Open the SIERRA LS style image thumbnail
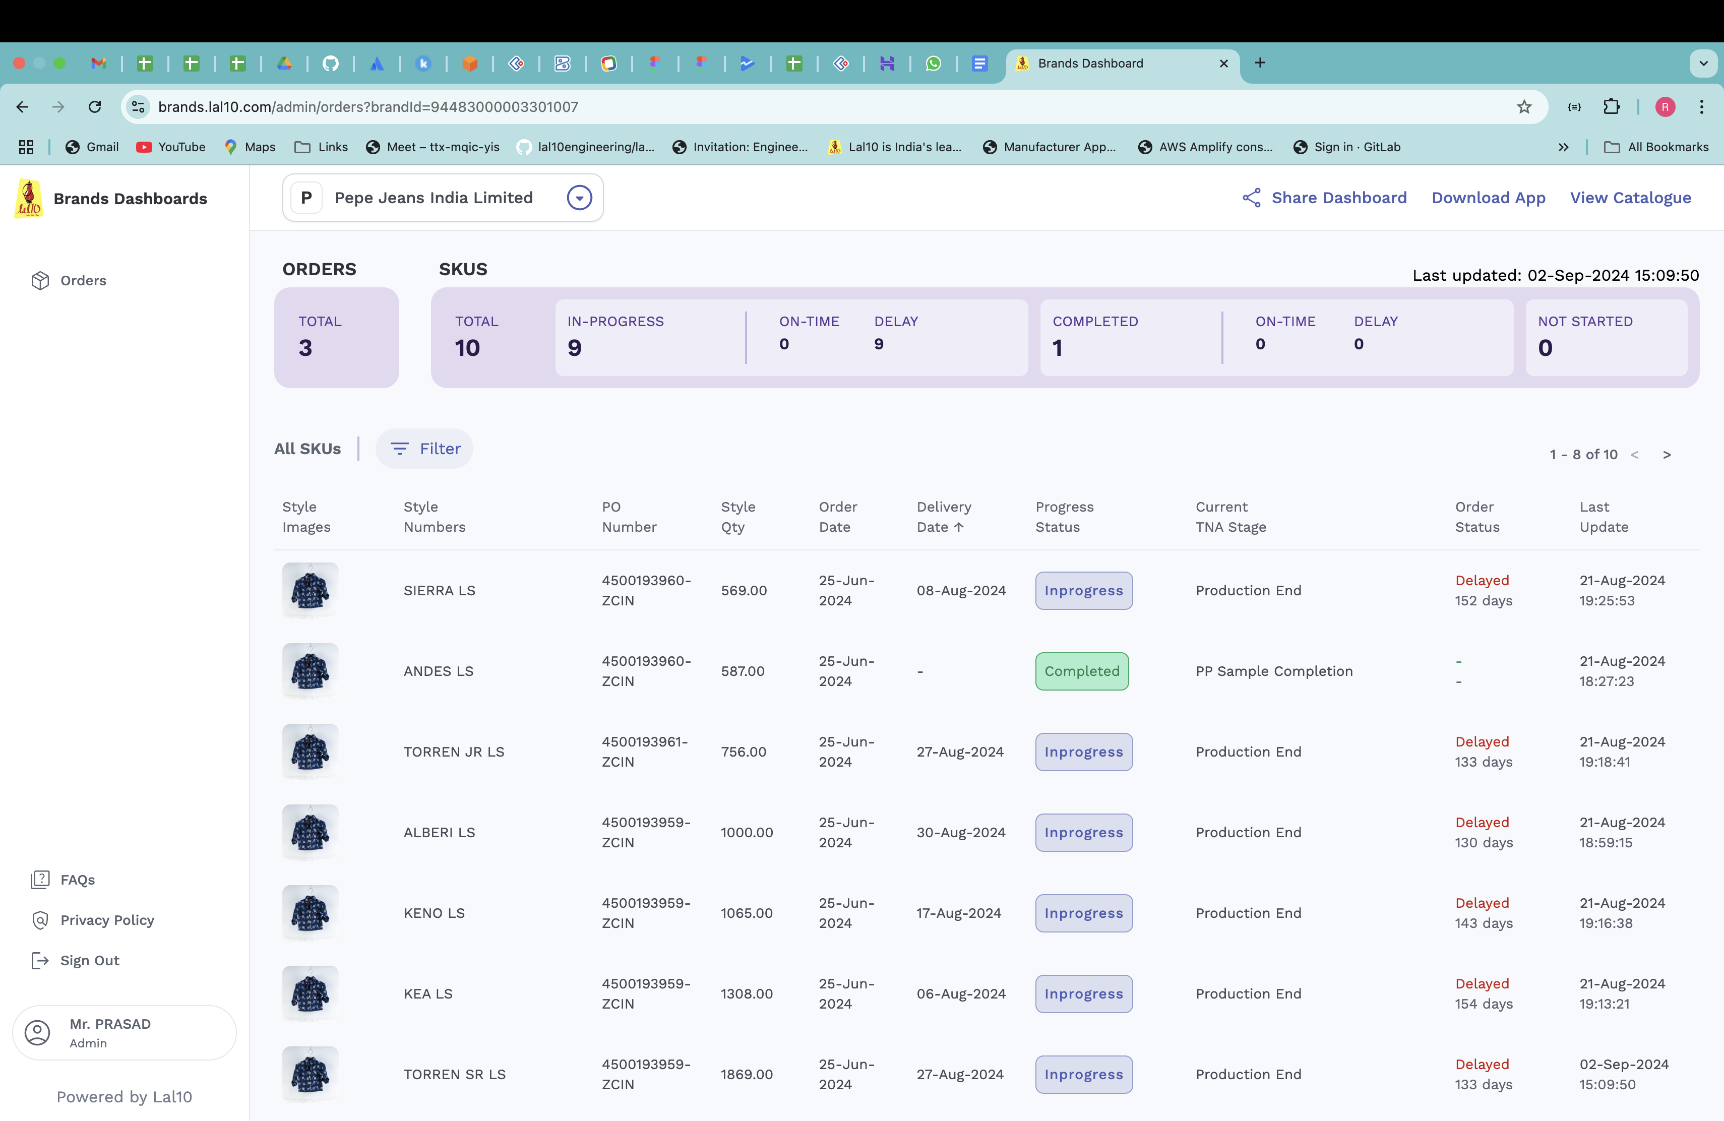The image size is (1724, 1121). pyautogui.click(x=310, y=590)
